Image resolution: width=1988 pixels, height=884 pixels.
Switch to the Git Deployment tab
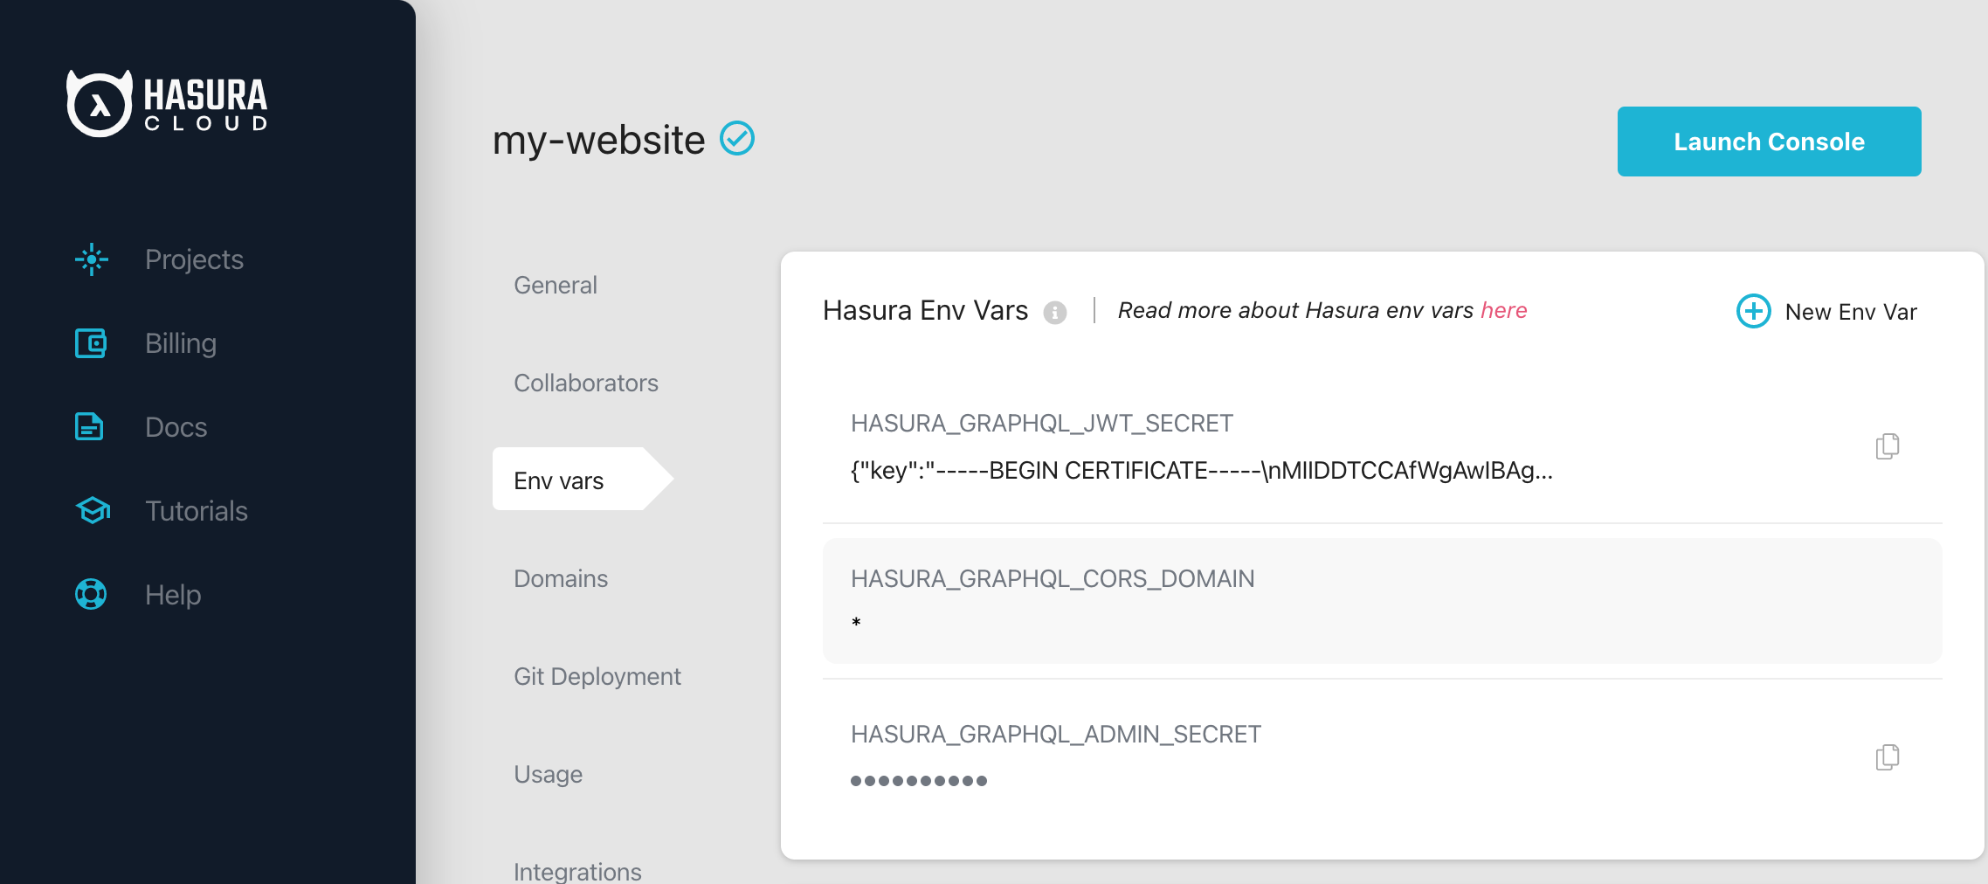coord(597,676)
